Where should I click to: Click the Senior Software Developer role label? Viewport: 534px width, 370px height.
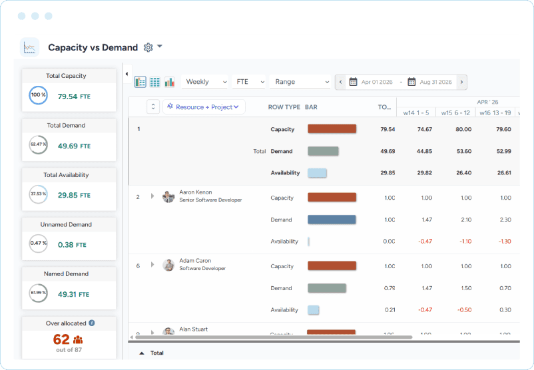click(210, 200)
